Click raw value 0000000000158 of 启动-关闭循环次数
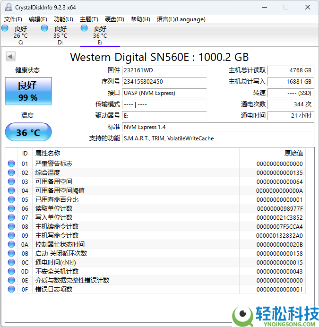 coord(280,253)
